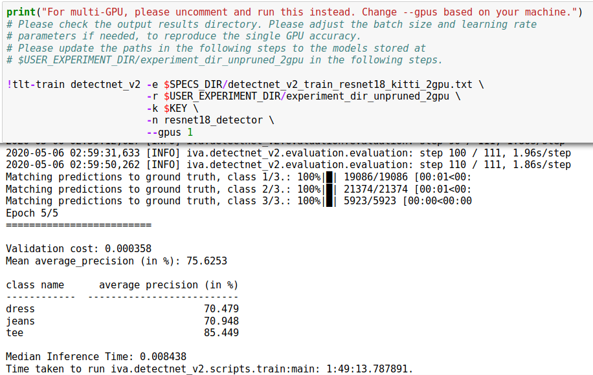This screenshot has width=593, height=375.
Task: Click the Validation cost output line
Action: click(79, 249)
